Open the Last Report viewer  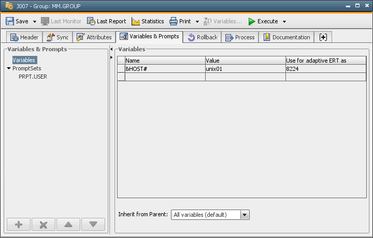106,21
